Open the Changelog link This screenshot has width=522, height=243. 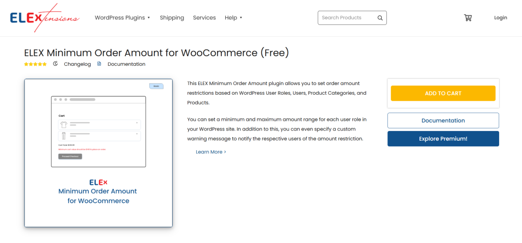click(x=77, y=64)
